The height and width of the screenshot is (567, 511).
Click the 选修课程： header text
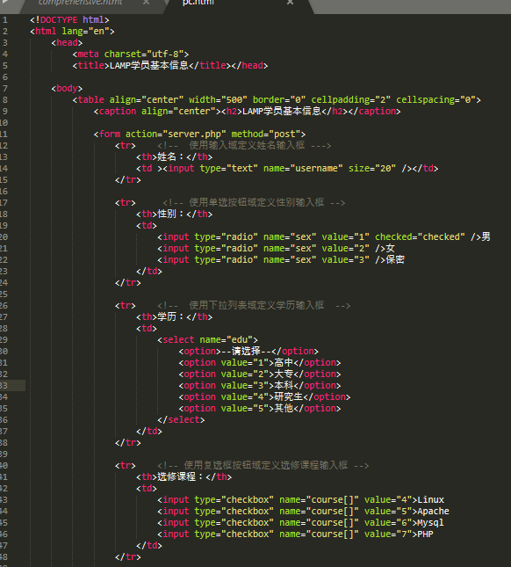pyautogui.click(x=181, y=476)
